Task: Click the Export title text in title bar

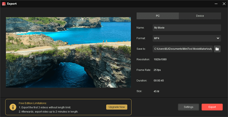Action: [12, 4]
